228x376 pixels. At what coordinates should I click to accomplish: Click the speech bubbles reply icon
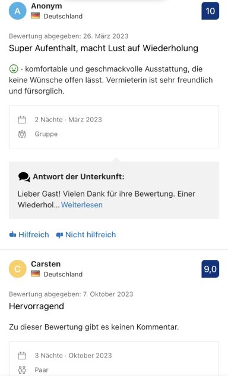24,177
